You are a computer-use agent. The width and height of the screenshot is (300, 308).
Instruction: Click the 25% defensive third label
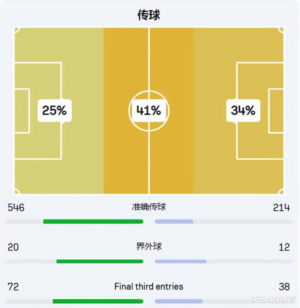55,110
